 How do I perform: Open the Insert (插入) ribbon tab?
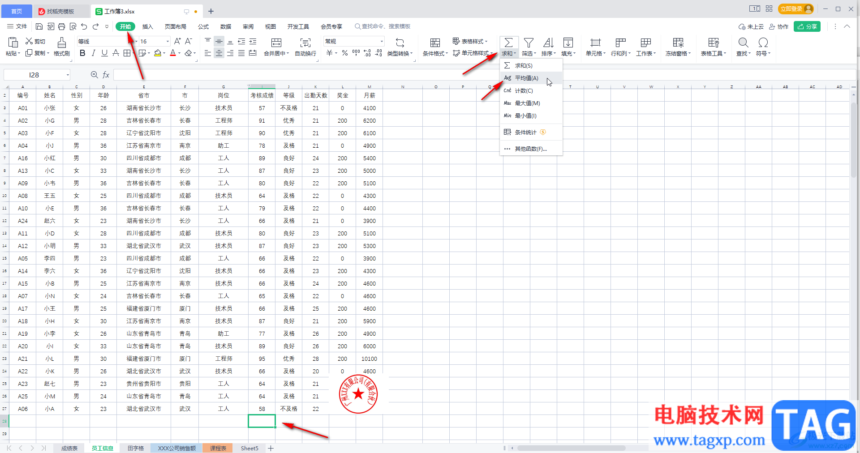point(147,26)
